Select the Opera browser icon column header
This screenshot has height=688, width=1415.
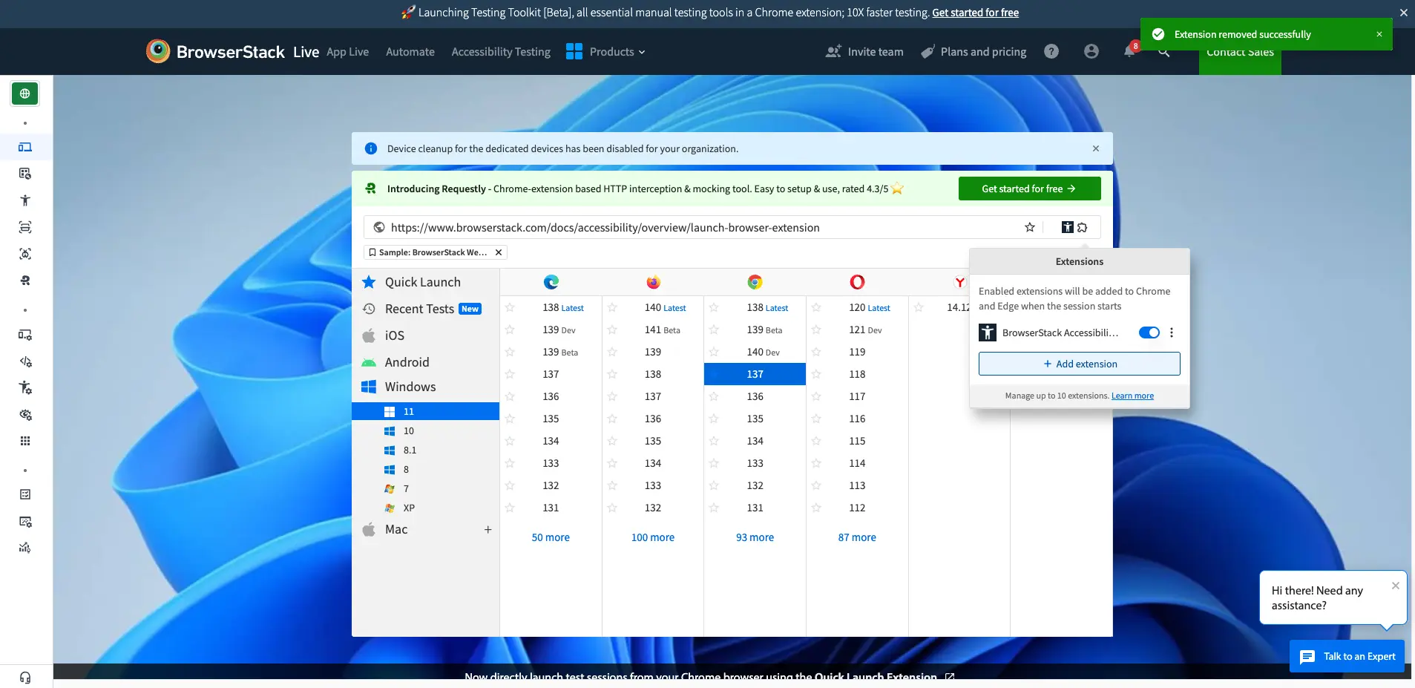click(x=857, y=282)
